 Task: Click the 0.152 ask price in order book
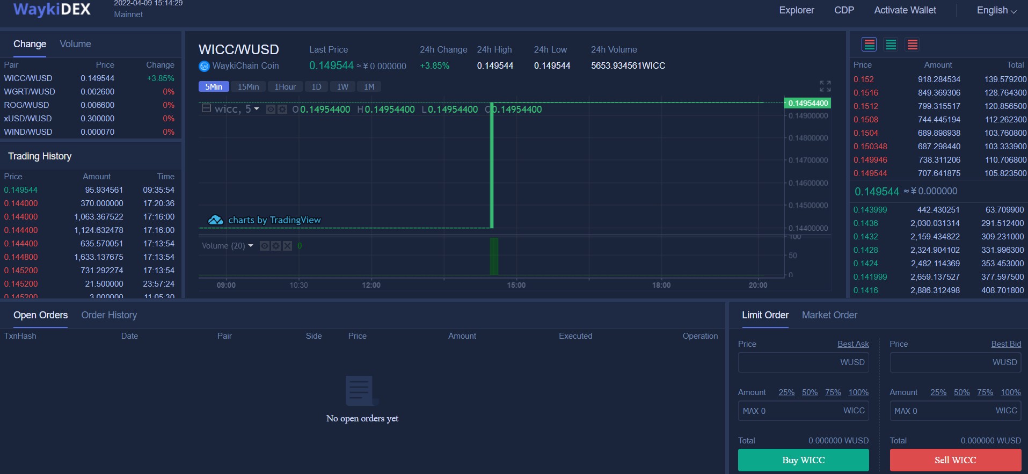pos(864,79)
